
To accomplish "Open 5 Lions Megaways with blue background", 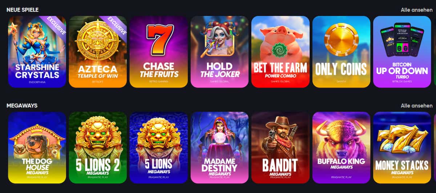I will coord(159,148).
